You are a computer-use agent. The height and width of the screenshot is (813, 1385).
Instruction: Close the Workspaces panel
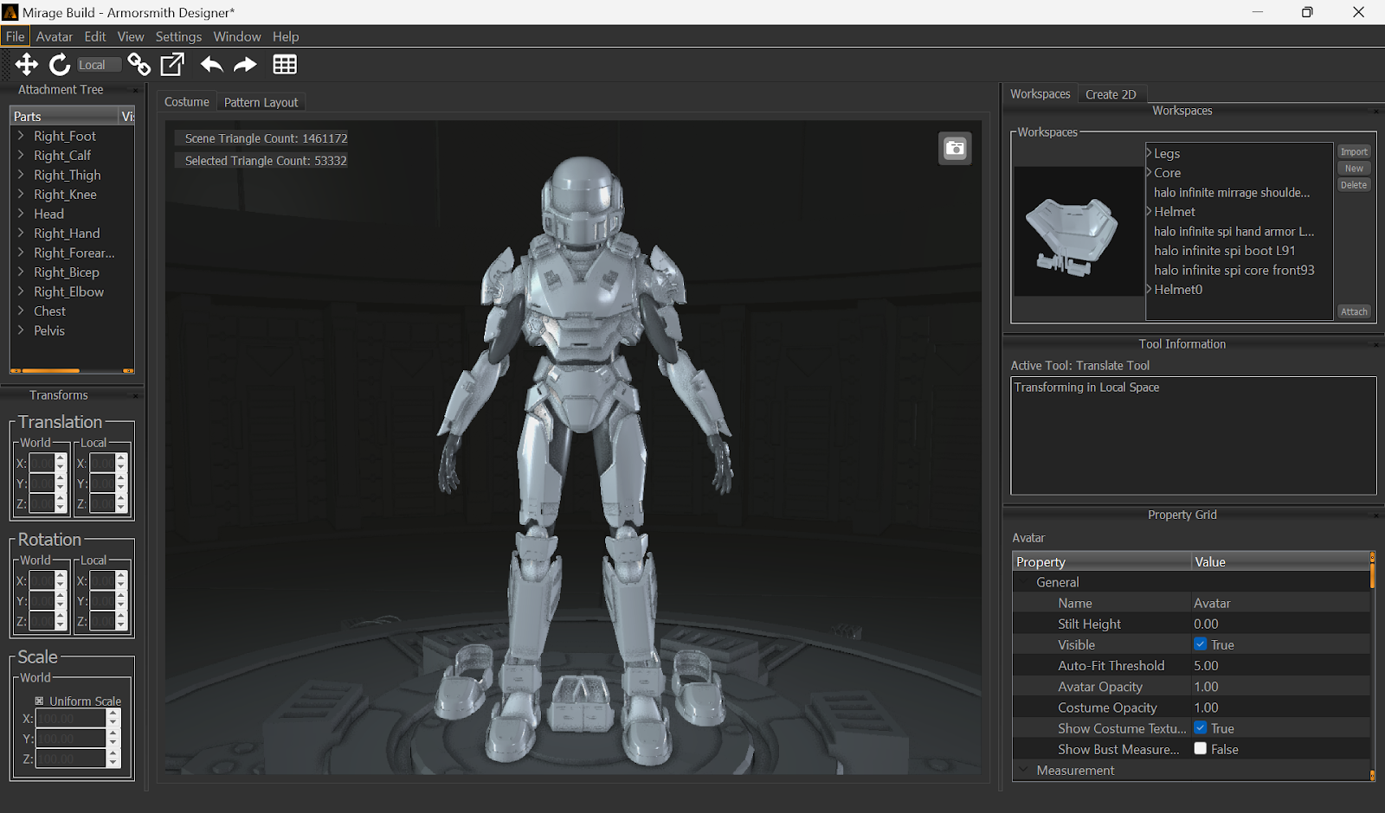click(1375, 111)
